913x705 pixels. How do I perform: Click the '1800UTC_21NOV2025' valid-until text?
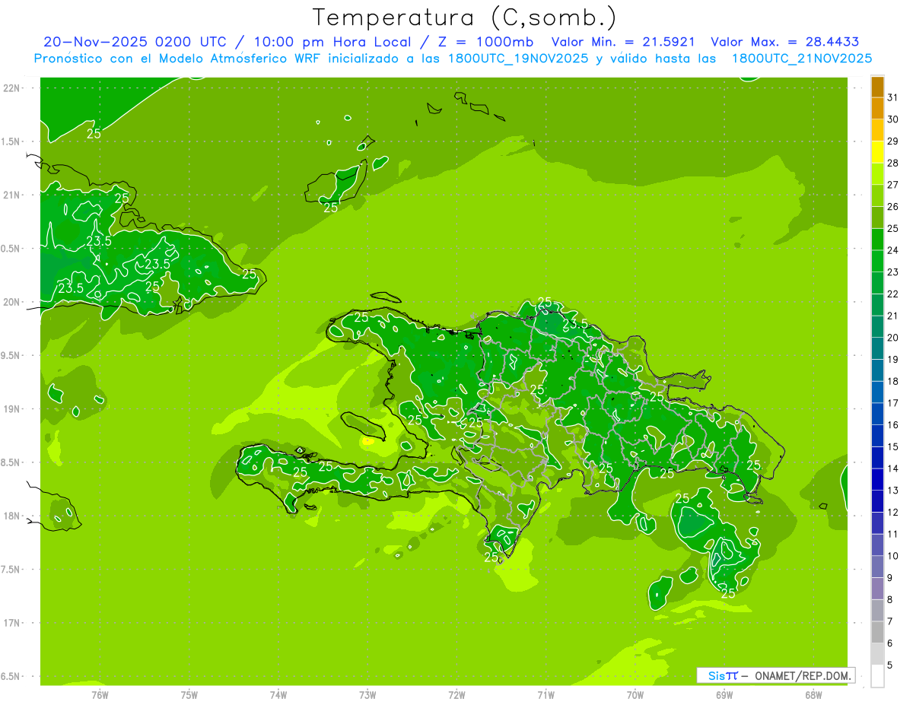click(801, 59)
